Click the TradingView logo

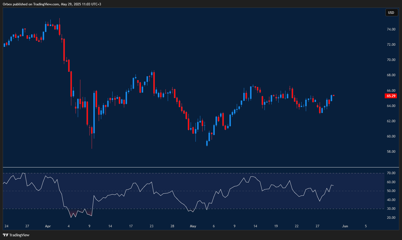(x=16, y=235)
